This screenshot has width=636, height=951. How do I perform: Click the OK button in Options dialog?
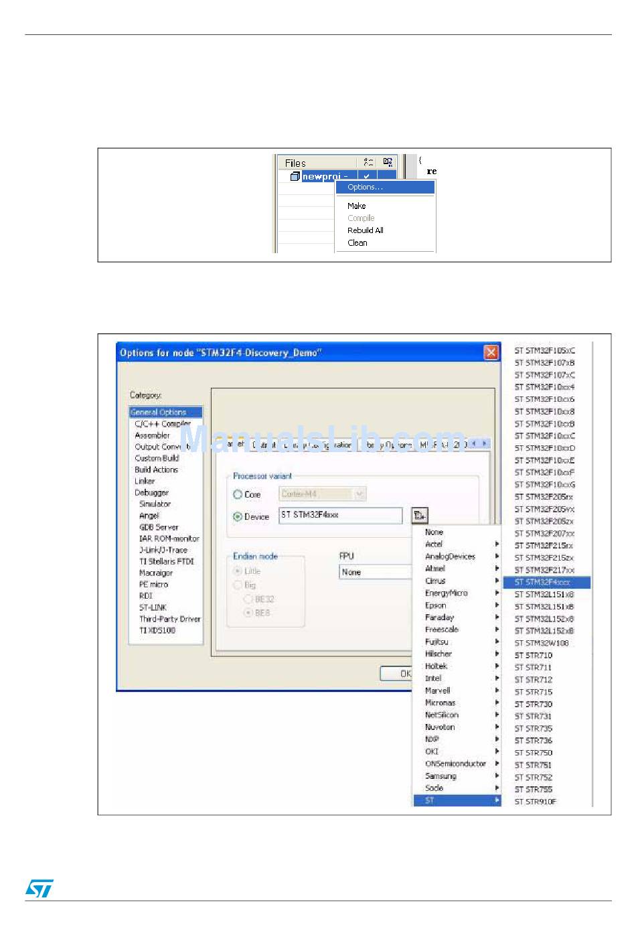coord(396,674)
